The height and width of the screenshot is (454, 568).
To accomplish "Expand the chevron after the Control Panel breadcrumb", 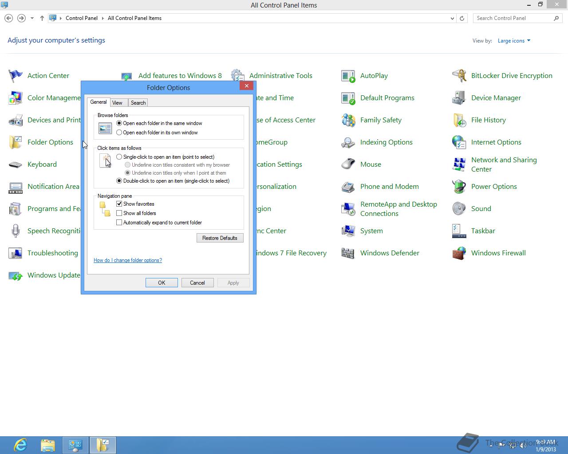I will 103,18.
